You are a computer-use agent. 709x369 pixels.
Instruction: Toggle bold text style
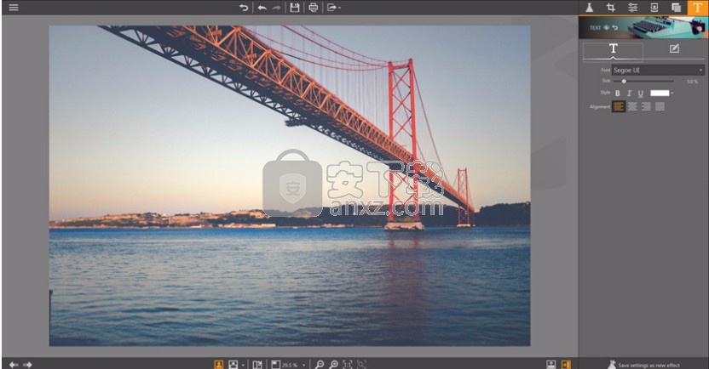[x=617, y=94]
